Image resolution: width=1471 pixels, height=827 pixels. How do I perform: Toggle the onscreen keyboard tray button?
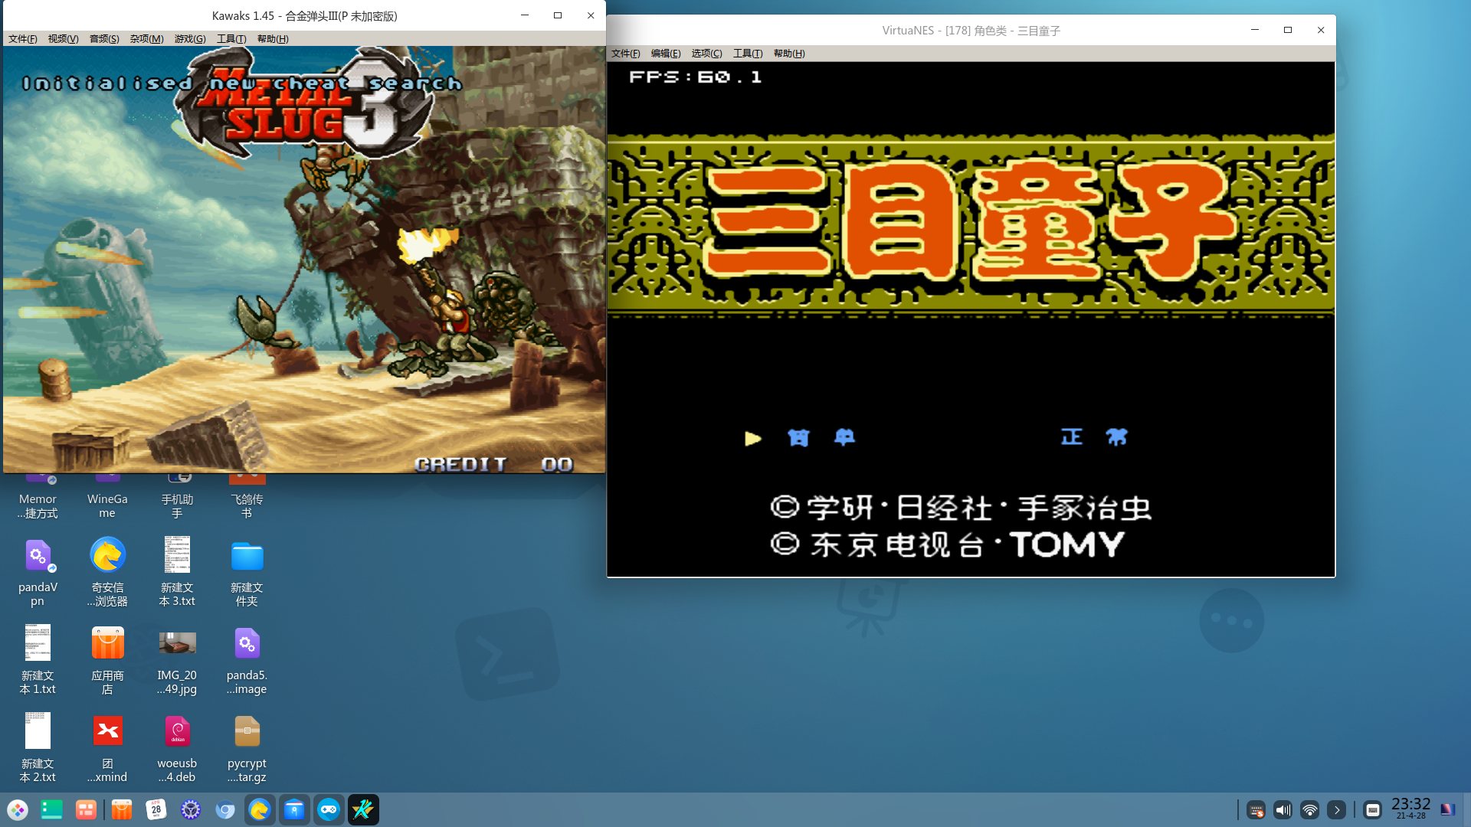(x=1372, y=810)
